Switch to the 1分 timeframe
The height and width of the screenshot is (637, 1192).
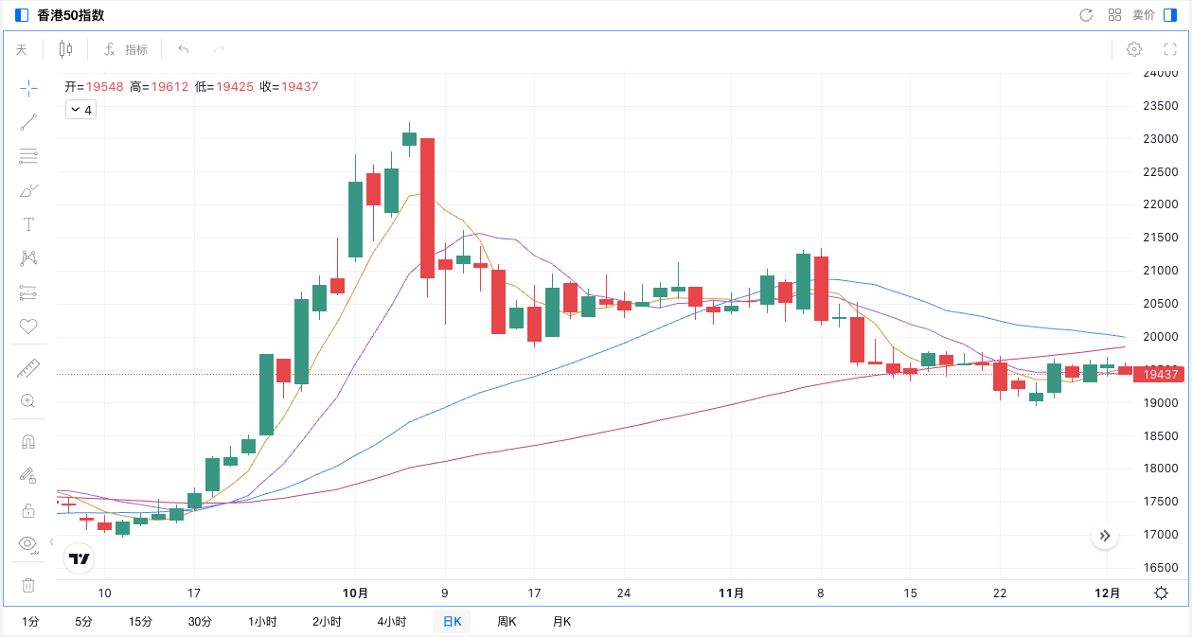click(x=31, y=622)
